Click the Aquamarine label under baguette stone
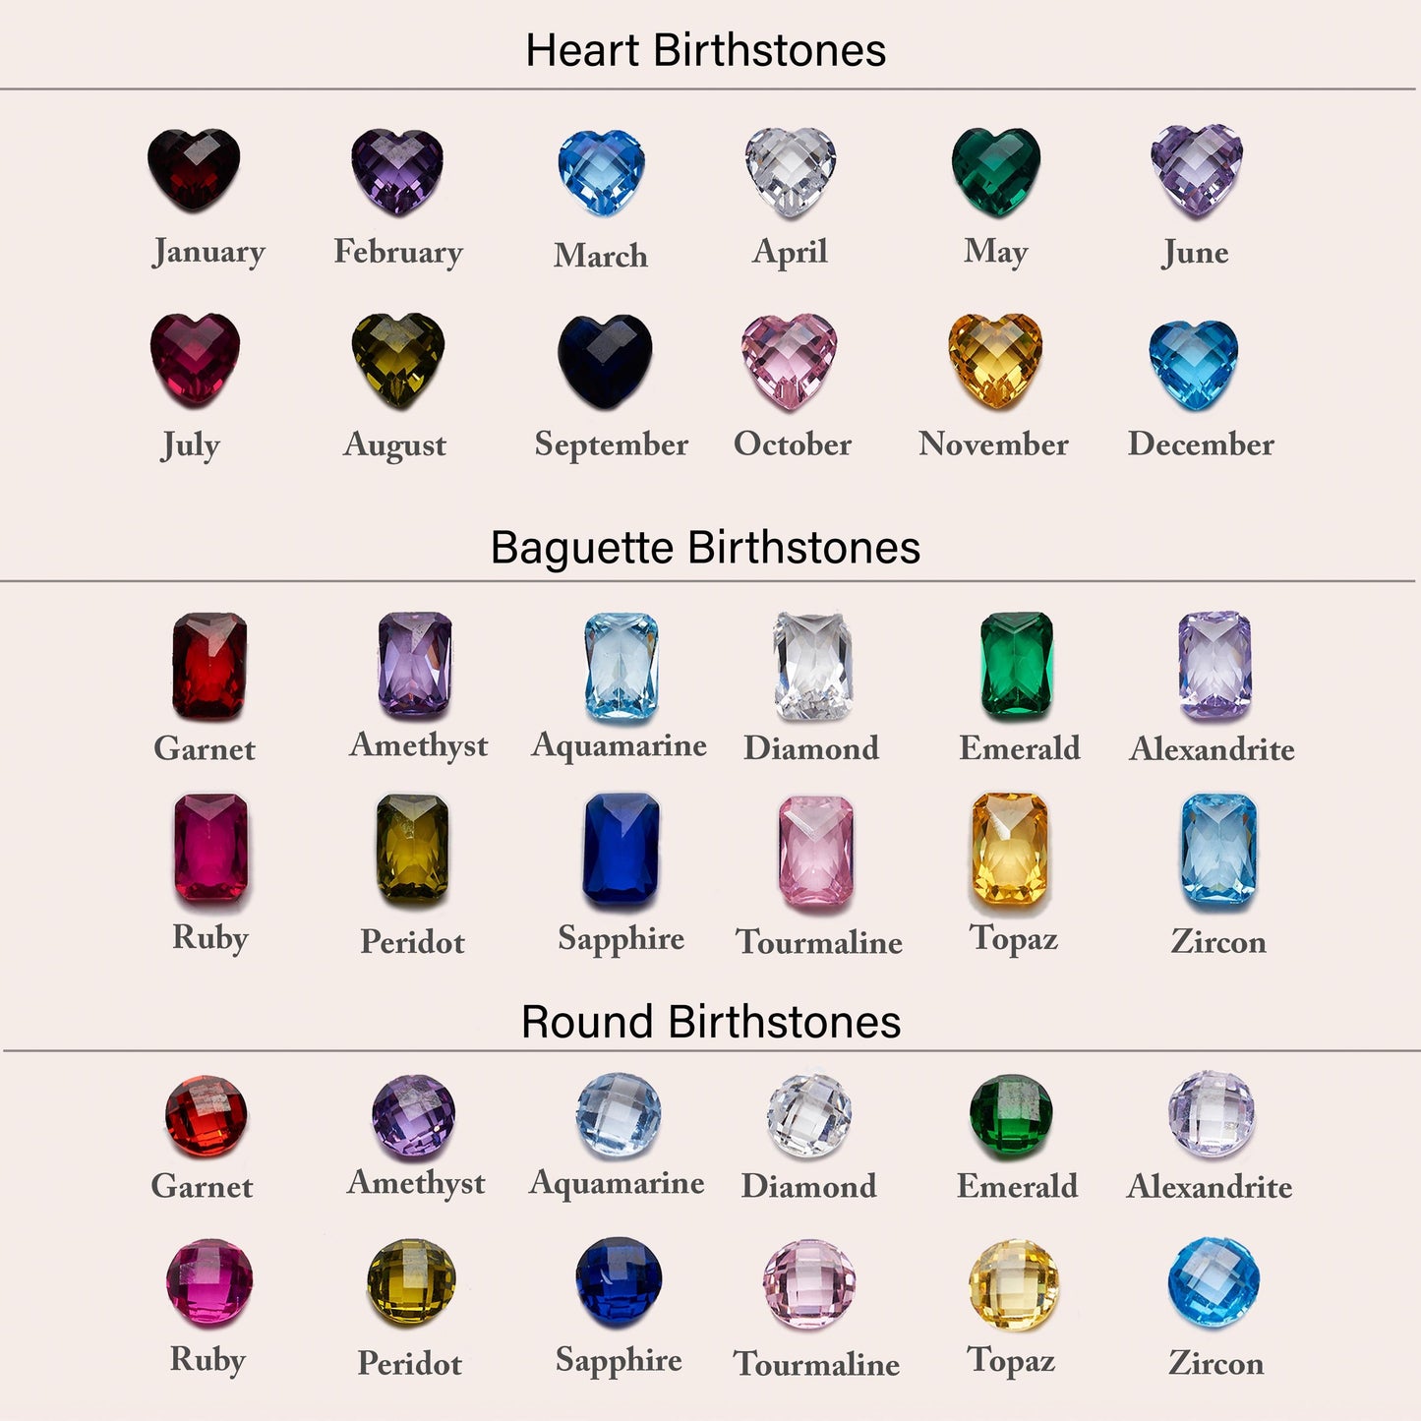 tap(620, 745)
